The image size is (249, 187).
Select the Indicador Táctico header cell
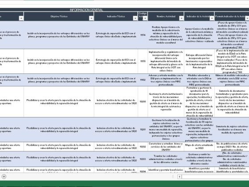pyautogui.click(x=116, y=16)
